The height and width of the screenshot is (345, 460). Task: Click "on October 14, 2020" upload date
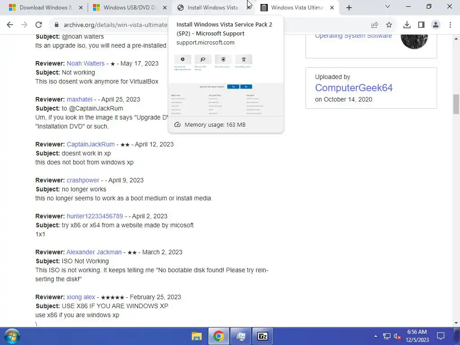[x=344, y=99]
